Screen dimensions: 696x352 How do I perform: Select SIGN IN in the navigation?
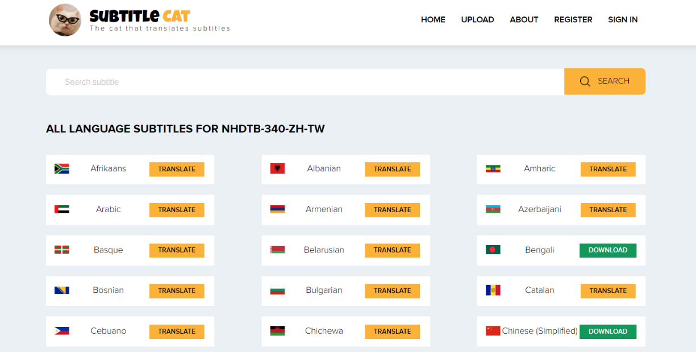[623, 19]
